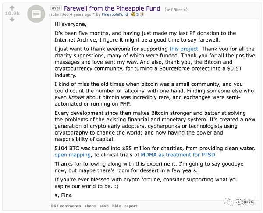This screenshot has width=263, height=213.
Task: Click the self-post text thumbnail icon
Action: pos(36,15)
